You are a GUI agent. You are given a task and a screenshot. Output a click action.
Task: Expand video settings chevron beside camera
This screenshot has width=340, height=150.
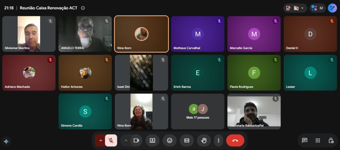point(126,140)
